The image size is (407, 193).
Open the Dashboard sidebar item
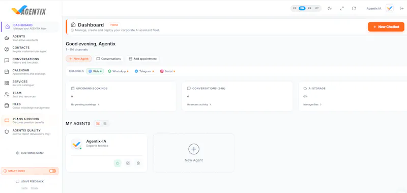pyautogui.click(x=30, y=27)
